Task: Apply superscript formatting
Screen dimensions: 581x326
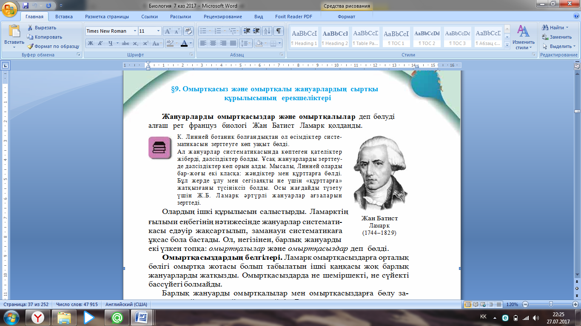Action: tap(145, 43)
